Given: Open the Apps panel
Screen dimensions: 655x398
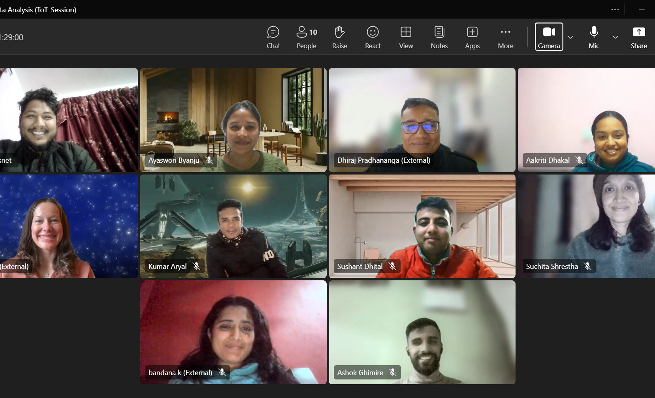Looking at the screenshot, I should (x=472, y=37).
